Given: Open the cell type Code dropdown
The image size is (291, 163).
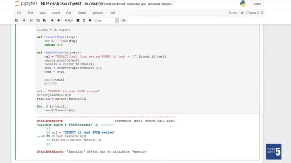Looking at the screenshot, I should point(106,20).
